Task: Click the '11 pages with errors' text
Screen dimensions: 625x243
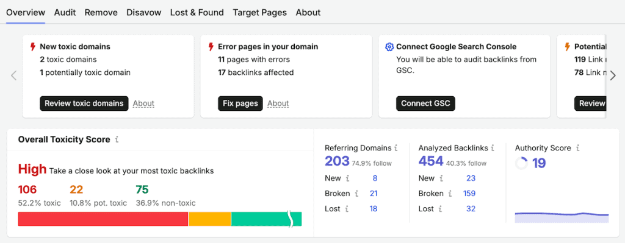Action: point(254,60)
